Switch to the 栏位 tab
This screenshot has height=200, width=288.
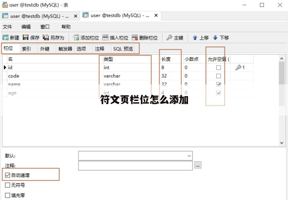(x=11, y=48)
